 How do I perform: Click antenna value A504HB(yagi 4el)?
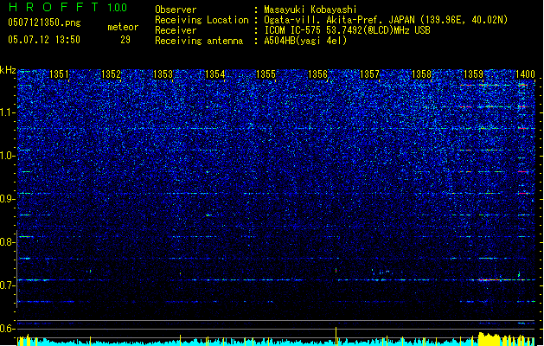coord(305,41)
